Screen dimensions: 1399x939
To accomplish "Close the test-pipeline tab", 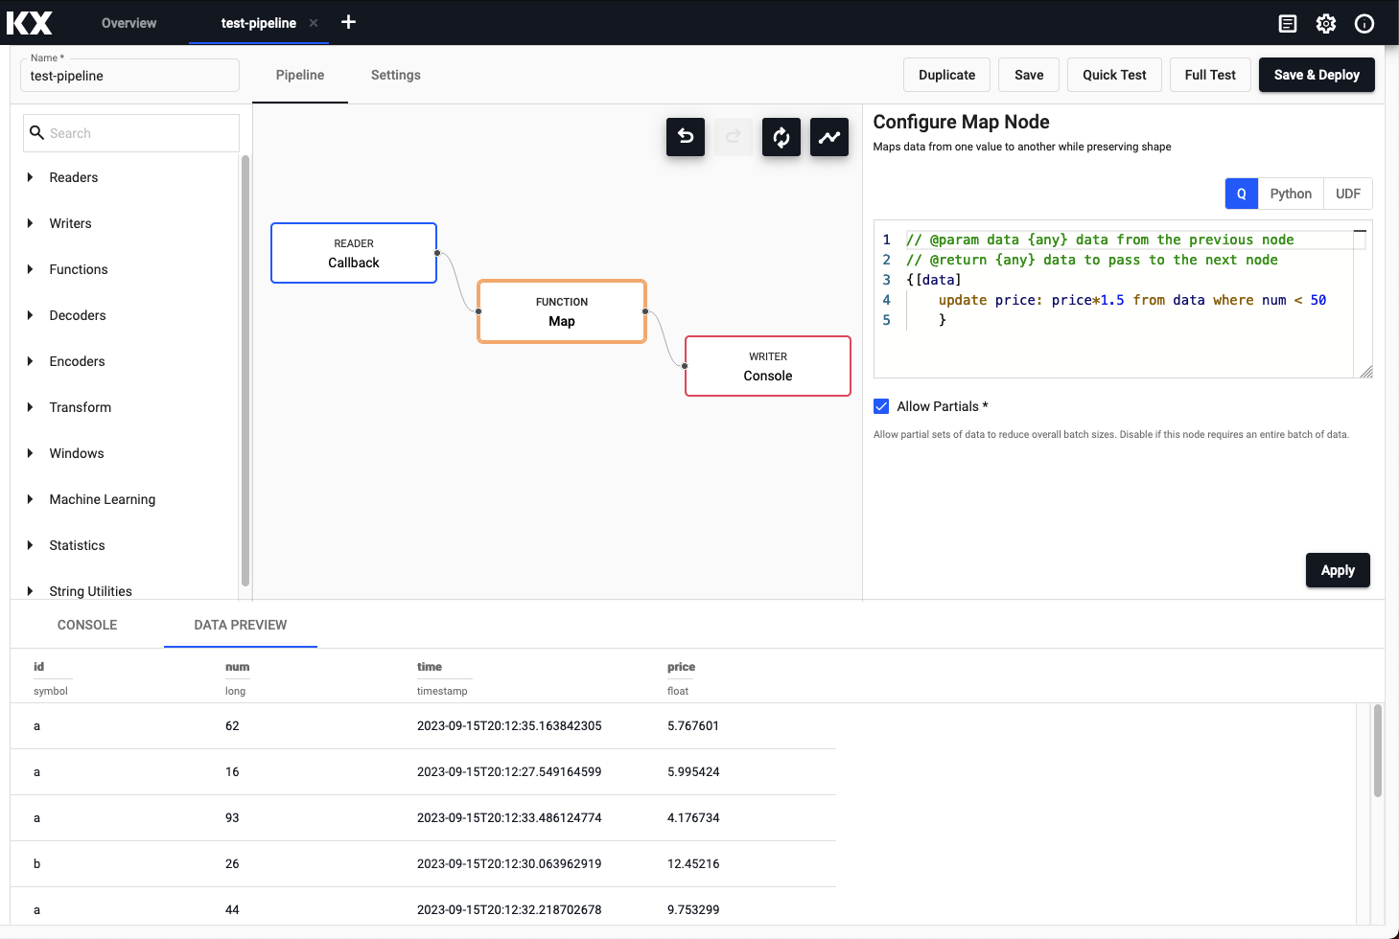I will 314,23.
